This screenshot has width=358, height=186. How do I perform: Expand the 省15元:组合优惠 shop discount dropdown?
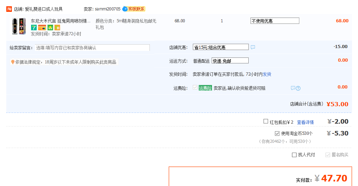[x=221, y=47]
